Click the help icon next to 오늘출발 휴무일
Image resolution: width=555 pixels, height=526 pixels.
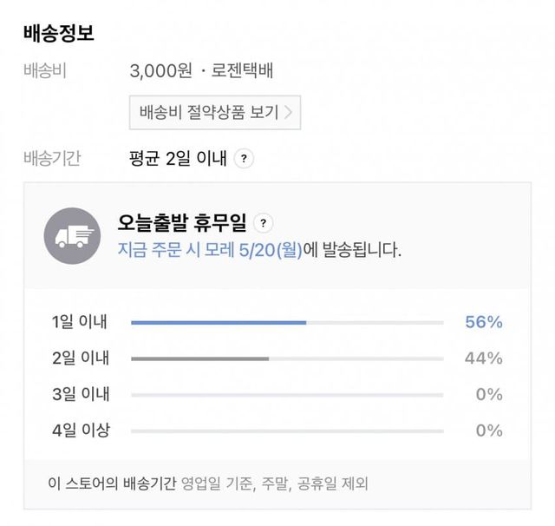click(x=264, y=223)
